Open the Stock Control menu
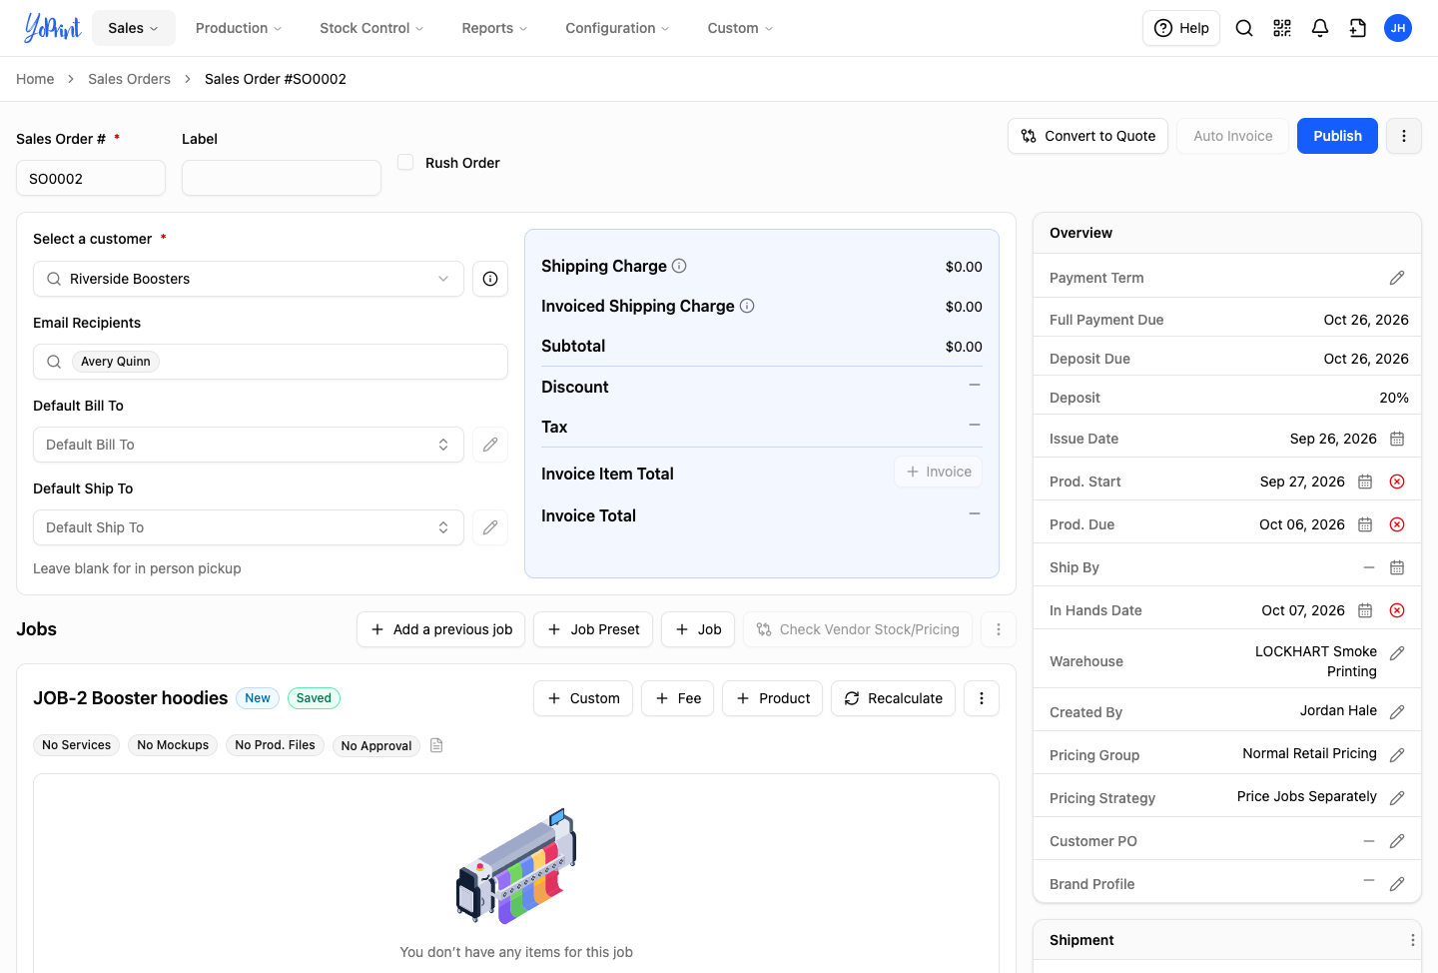 [x=371, y=28]
